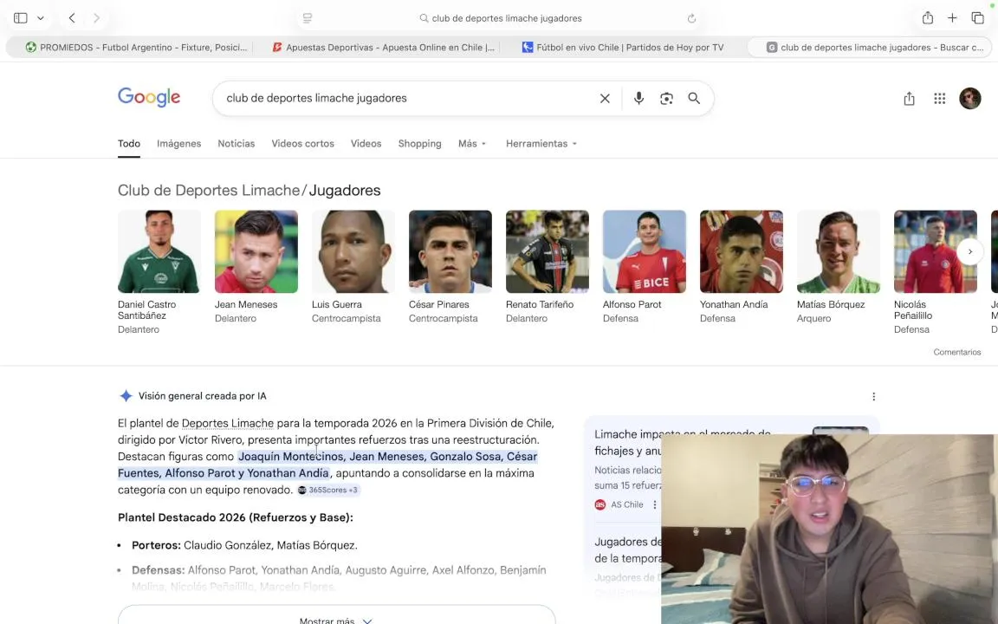The width and height of the screenshot is (998, 624).
Task: Expand the Herramientas dropdown
Action: point(541,144)
